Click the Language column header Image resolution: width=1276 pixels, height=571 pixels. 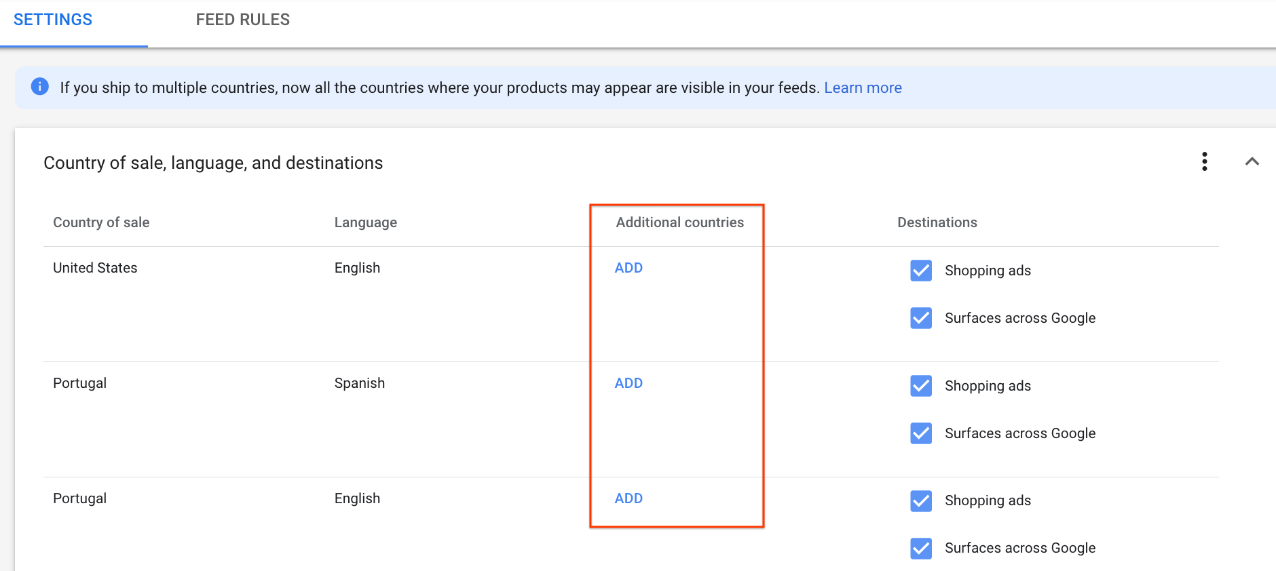coord(365,222)
